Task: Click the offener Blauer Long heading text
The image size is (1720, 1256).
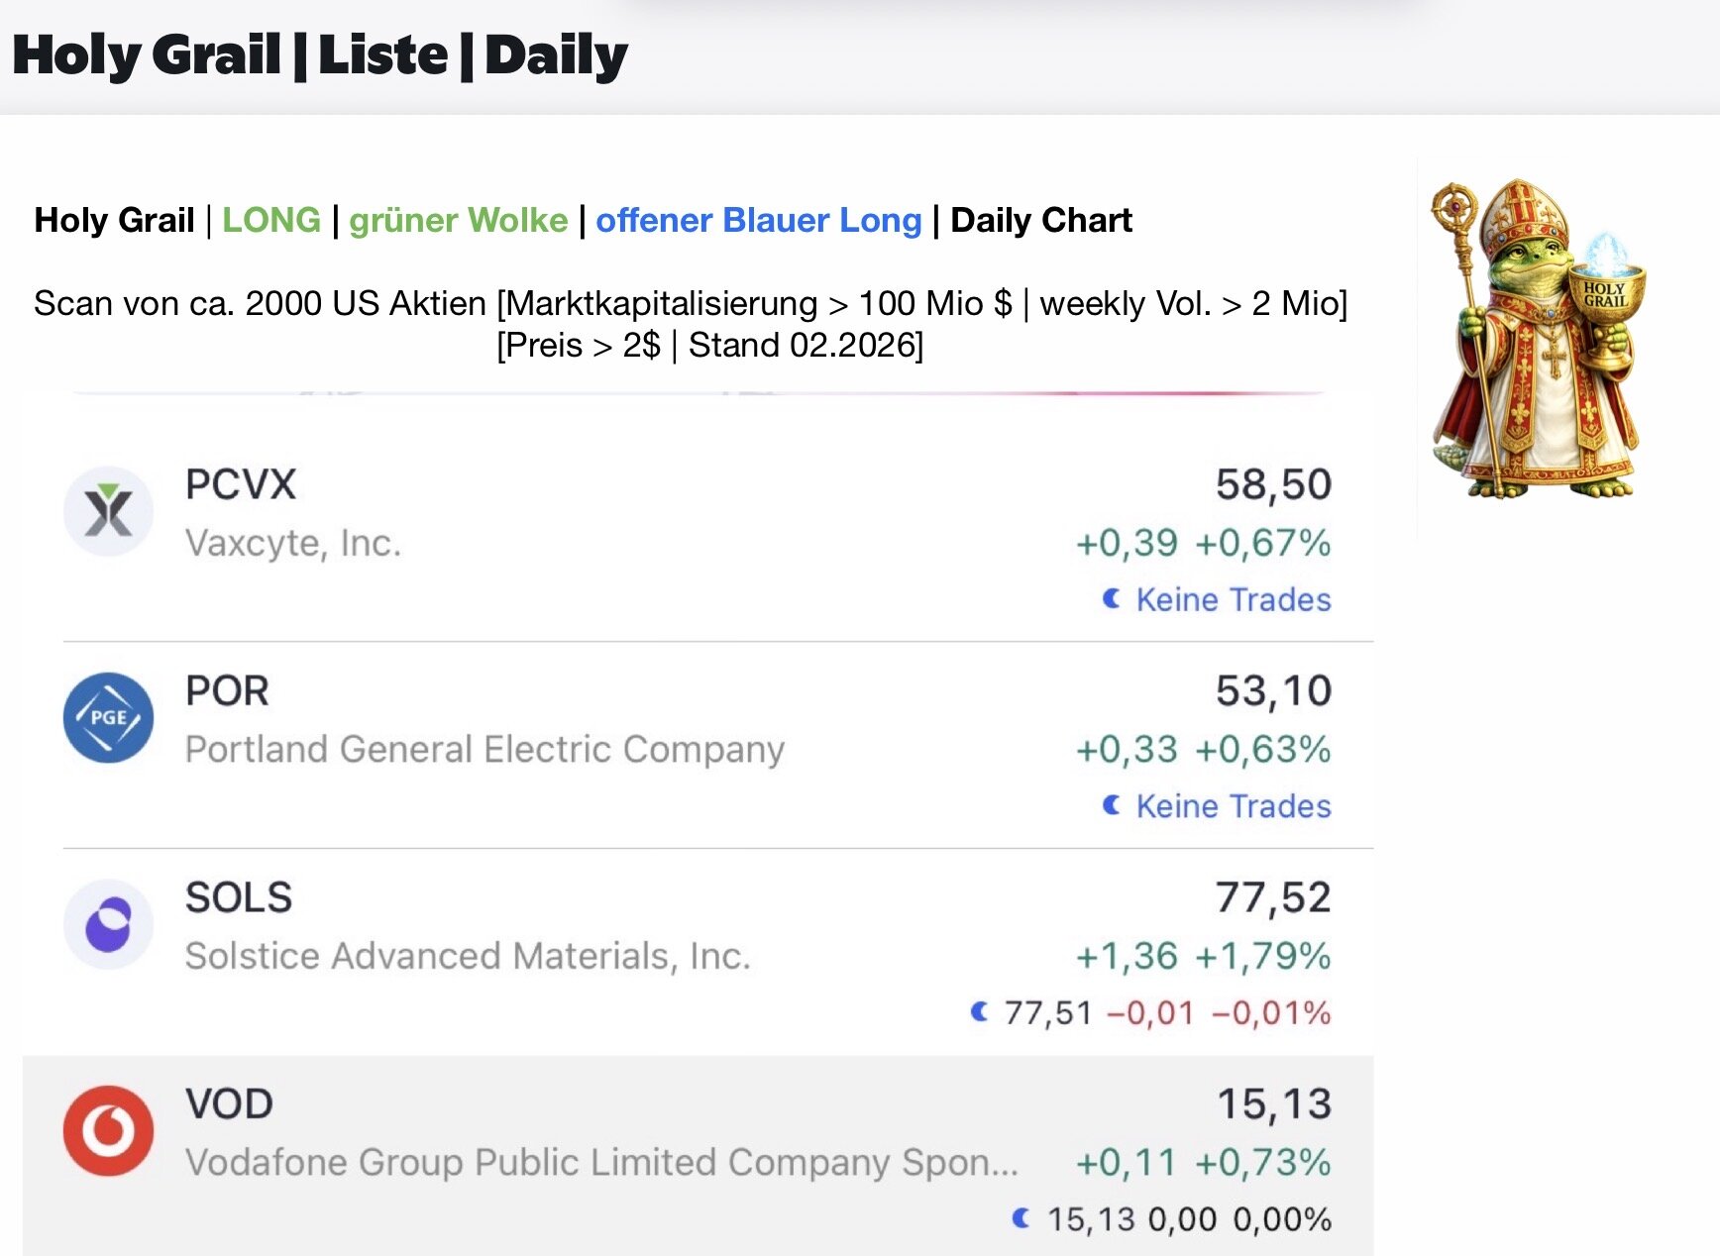Action: 758,220
